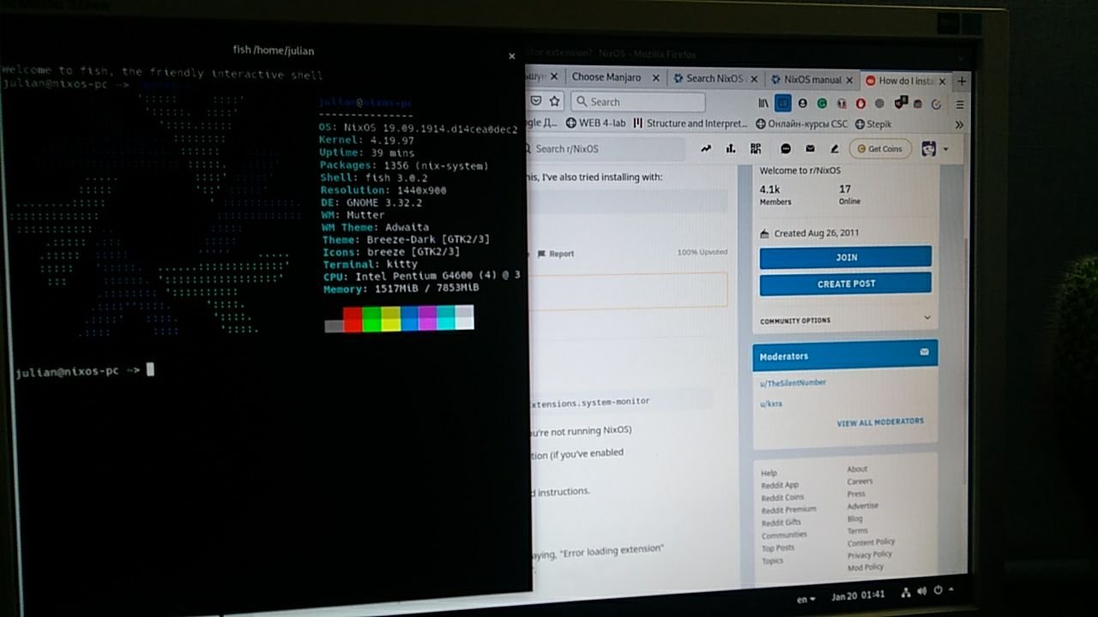Open moderator u/kxra profile
1098x617 pixels.
(x=771, y=403)
